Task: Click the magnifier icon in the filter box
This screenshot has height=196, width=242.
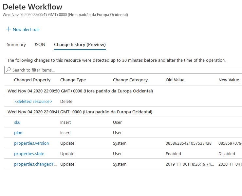Action: coord(9,70)
